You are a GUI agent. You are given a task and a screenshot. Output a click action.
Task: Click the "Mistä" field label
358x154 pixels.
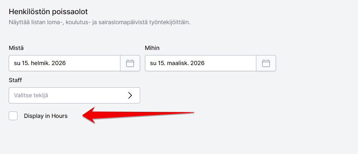click(16, 48)
